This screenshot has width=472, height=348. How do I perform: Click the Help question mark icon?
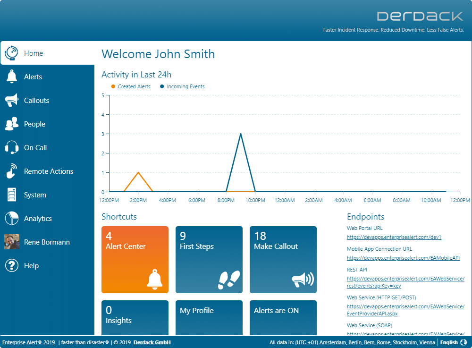11,265
